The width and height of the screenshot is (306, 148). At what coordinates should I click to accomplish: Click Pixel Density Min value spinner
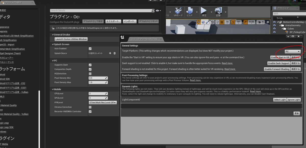[x=98, y=78]
